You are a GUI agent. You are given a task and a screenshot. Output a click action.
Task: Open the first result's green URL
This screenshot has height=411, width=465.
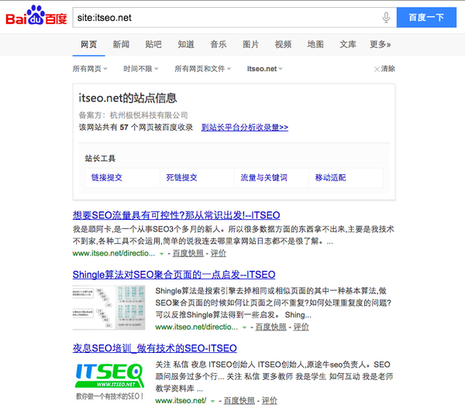click(114, 253)
